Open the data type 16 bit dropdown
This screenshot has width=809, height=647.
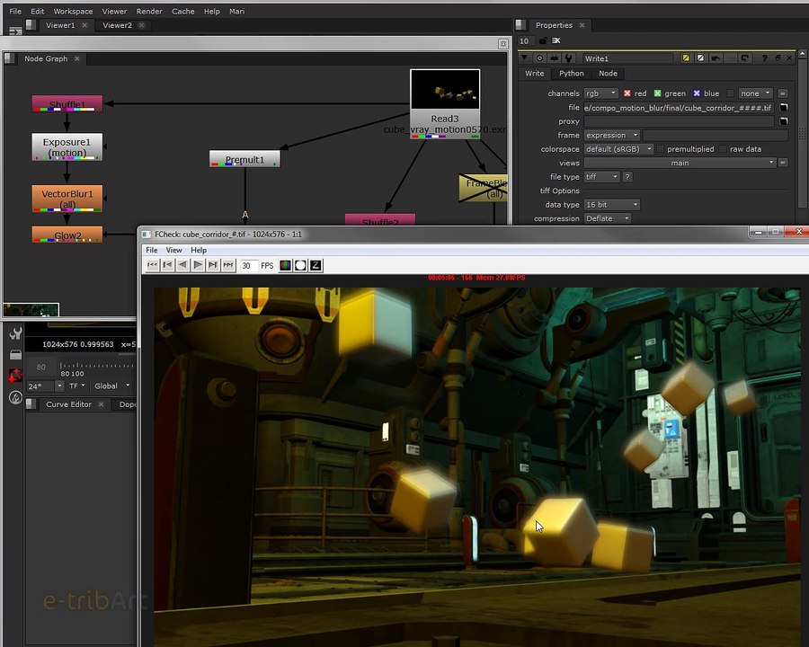pos(612,205)
